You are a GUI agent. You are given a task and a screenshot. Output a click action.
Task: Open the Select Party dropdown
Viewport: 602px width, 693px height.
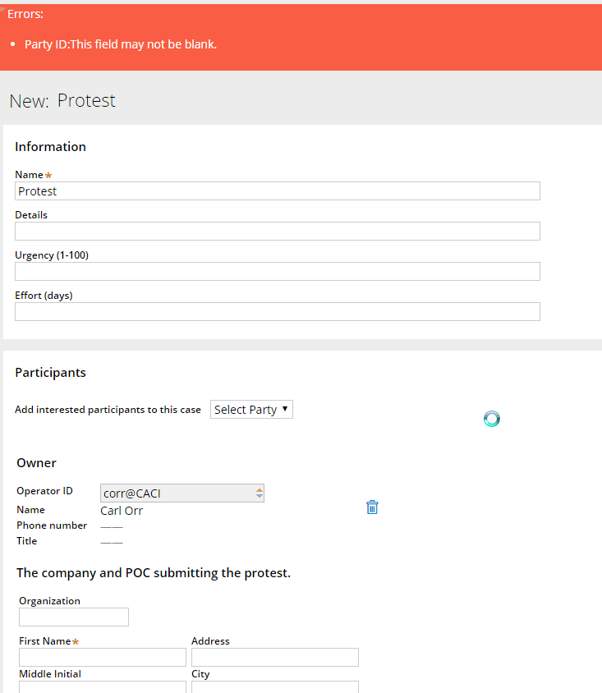click(x=251, y=410)
